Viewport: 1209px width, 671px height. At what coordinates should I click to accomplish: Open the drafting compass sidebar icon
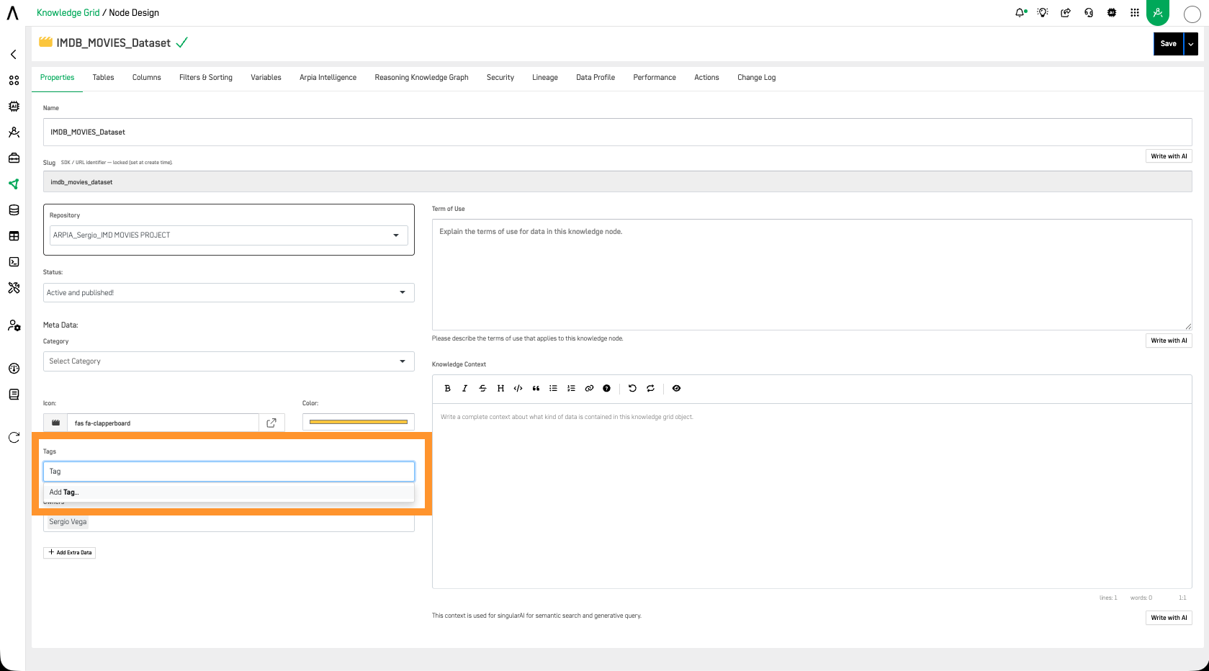point(14,132)
